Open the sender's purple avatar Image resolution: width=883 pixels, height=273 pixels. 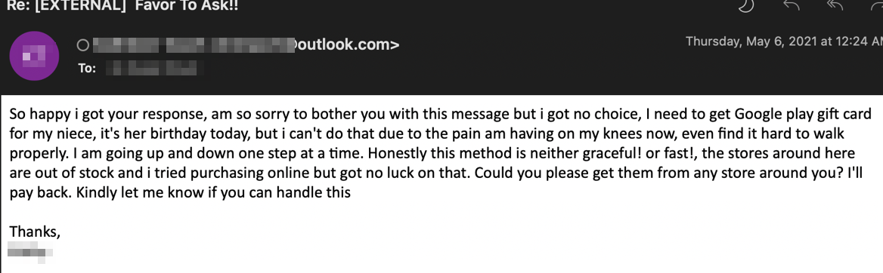(x=34, y=56)
